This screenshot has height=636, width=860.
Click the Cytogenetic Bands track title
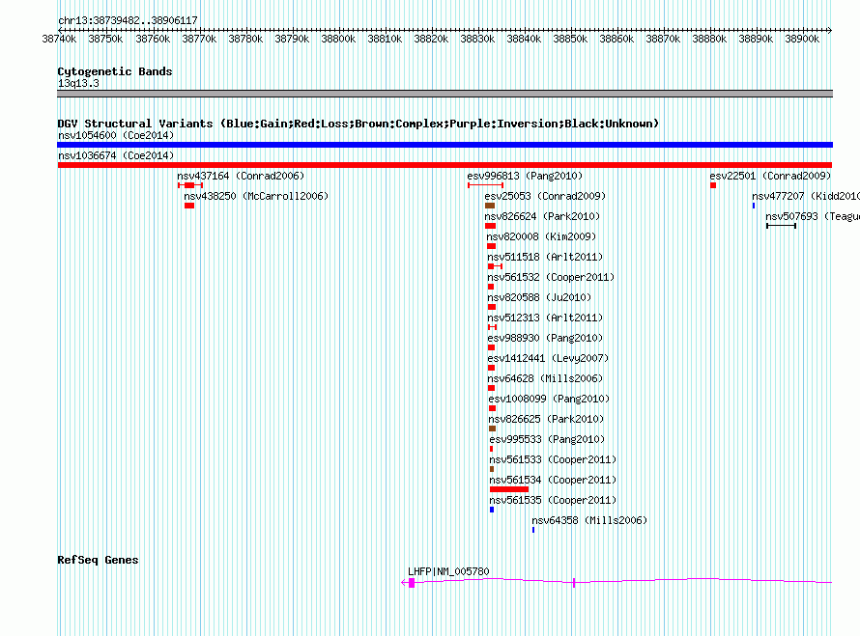[115, 71]
